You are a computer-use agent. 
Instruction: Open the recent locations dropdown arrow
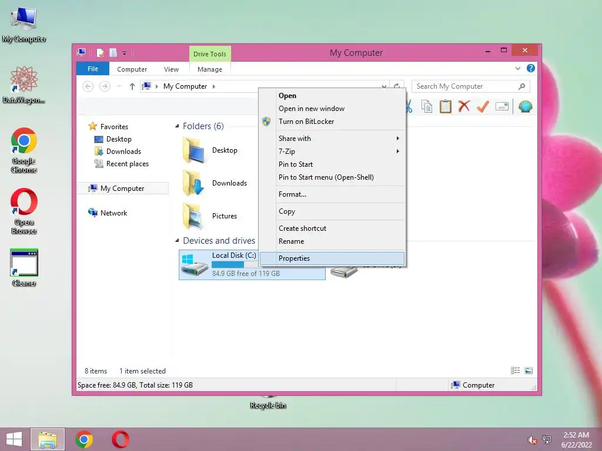coord(119,86)
